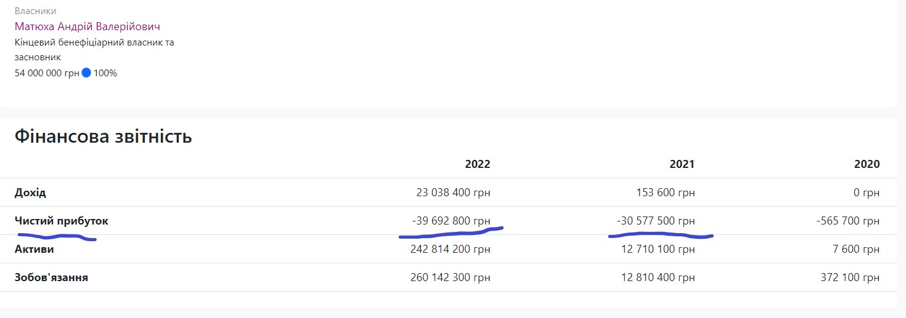The height and width of the screenshot is (318, 906).
Task: Open owner link Матюха Андрій Валерійович
Action: pyautogui.click(x=88, y=26)
